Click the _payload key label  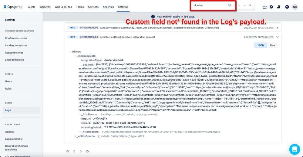87,65
